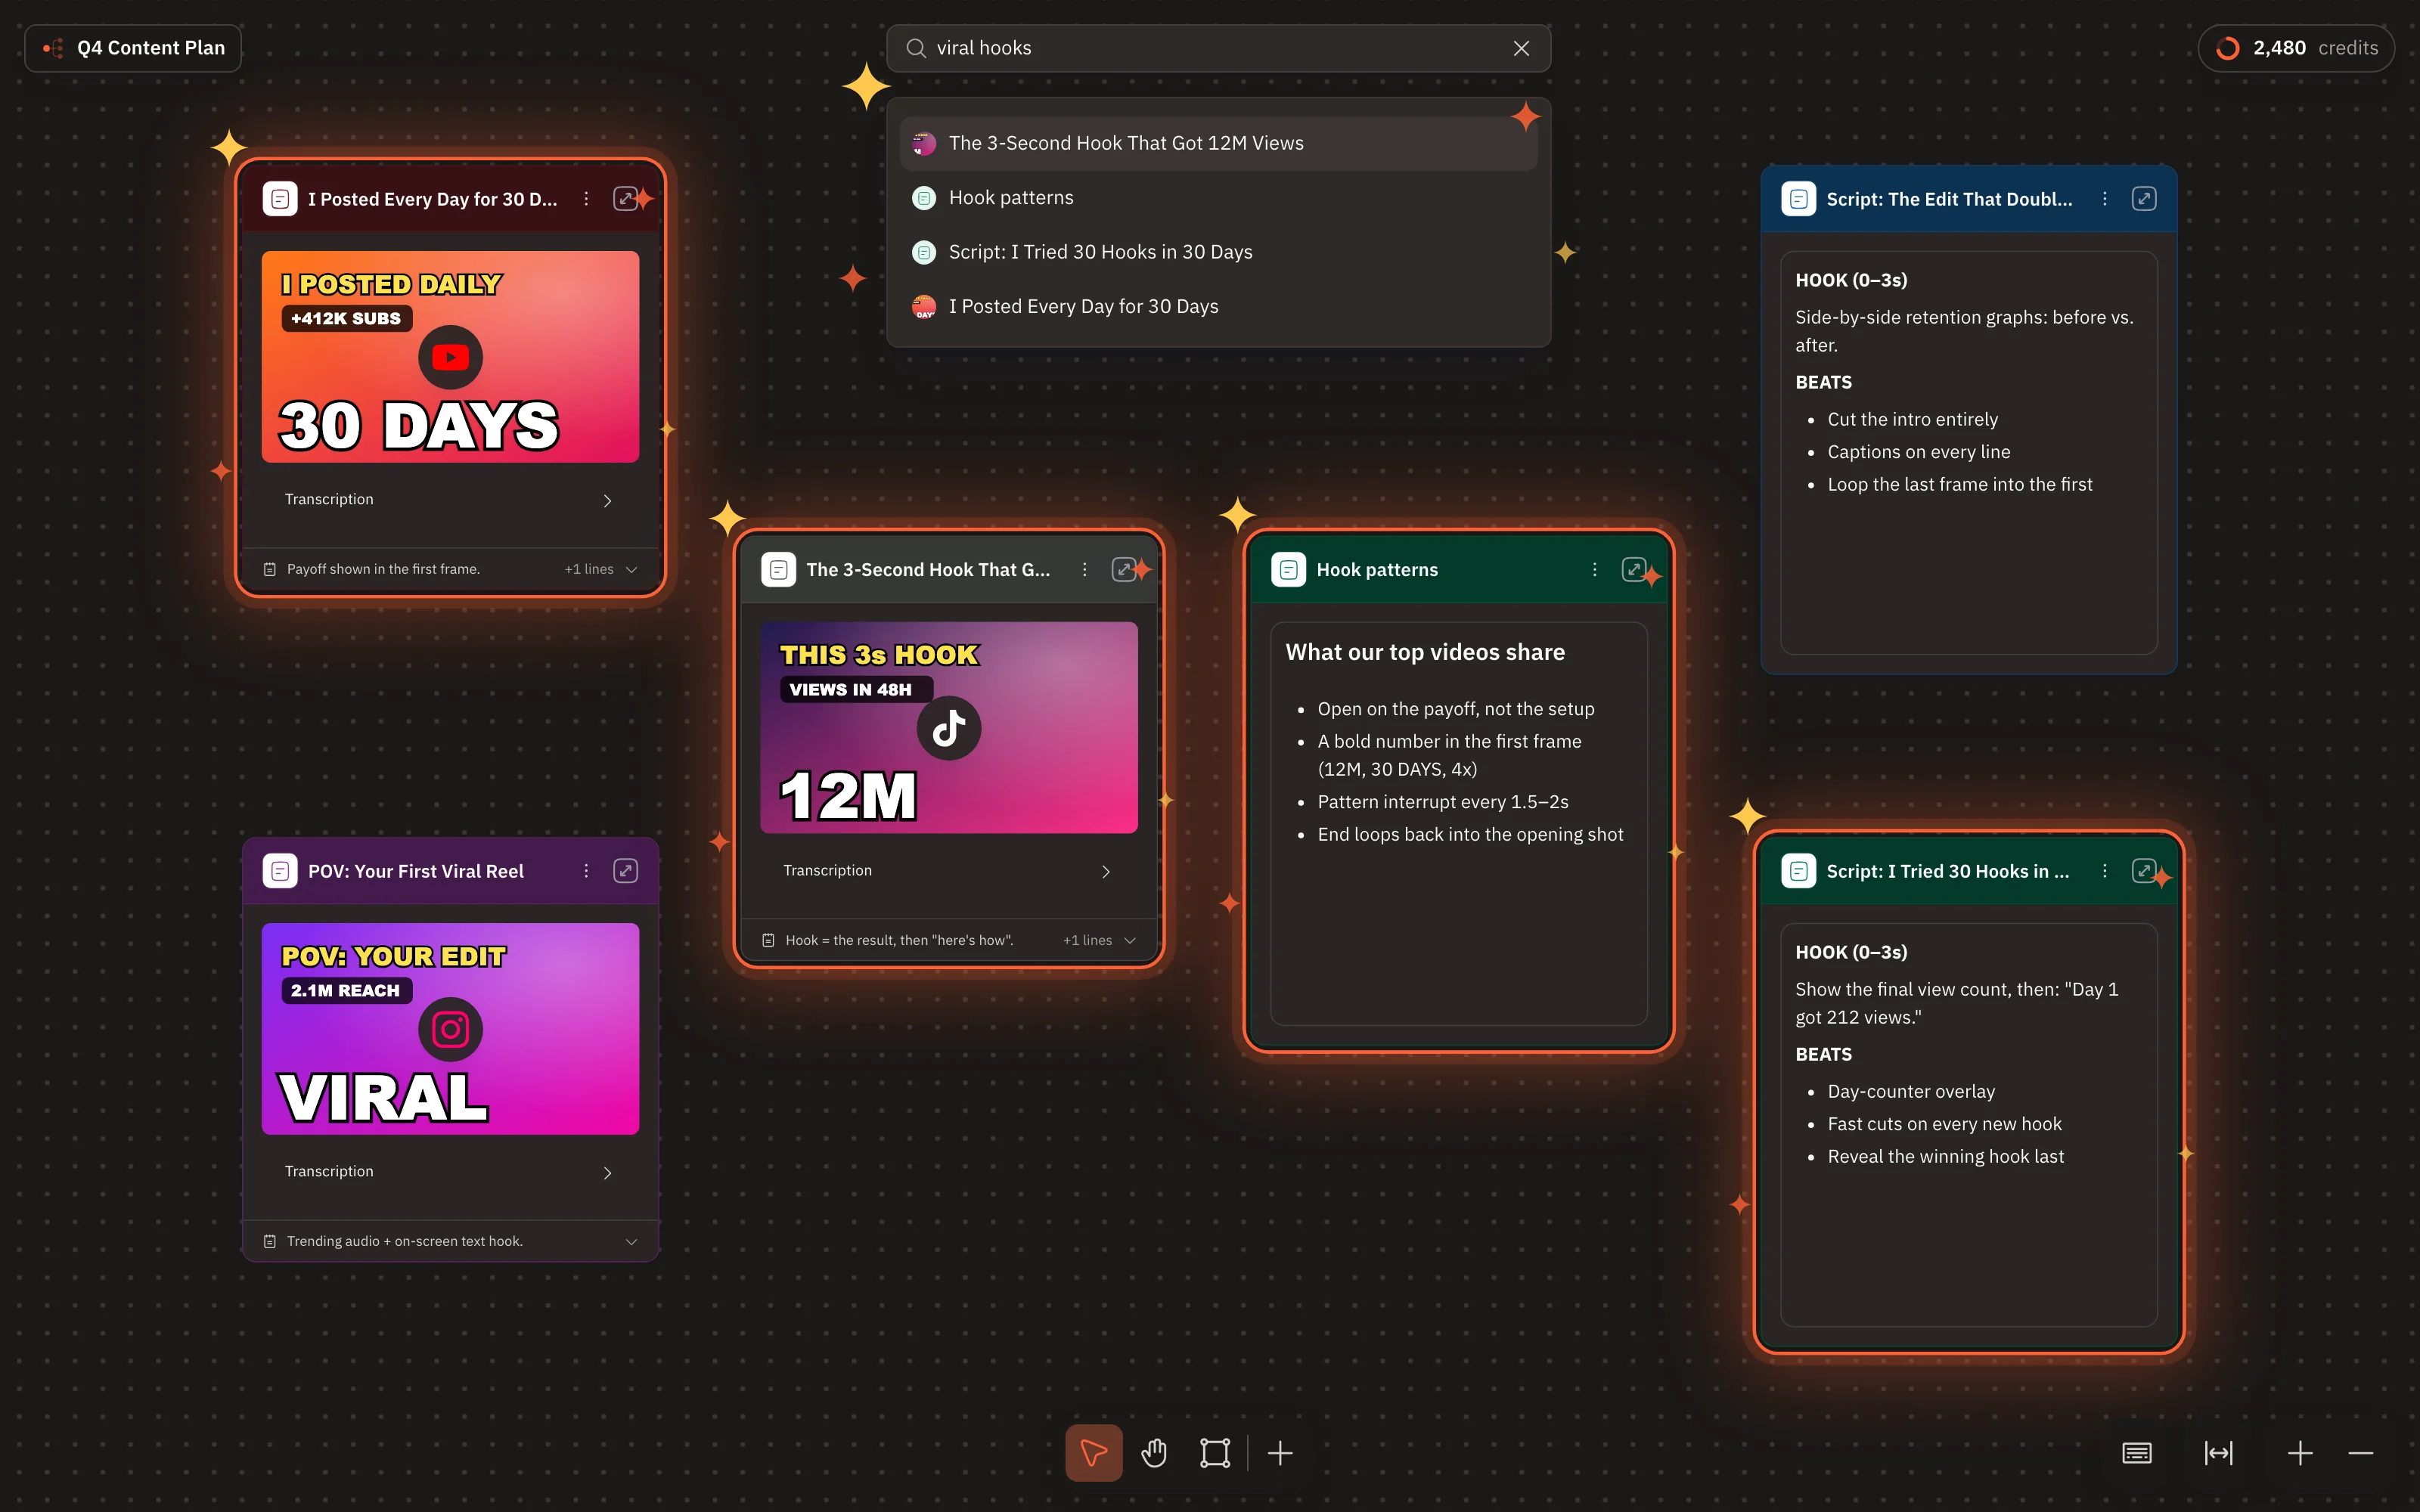Expand the Script: I Tried 30 Hooks card
The height and width of the screenshot is (1512, 2420).
2144,871
